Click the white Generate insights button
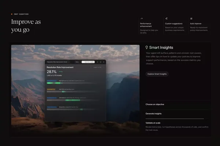This screenshot has height=146, width=220. [88, 62]
